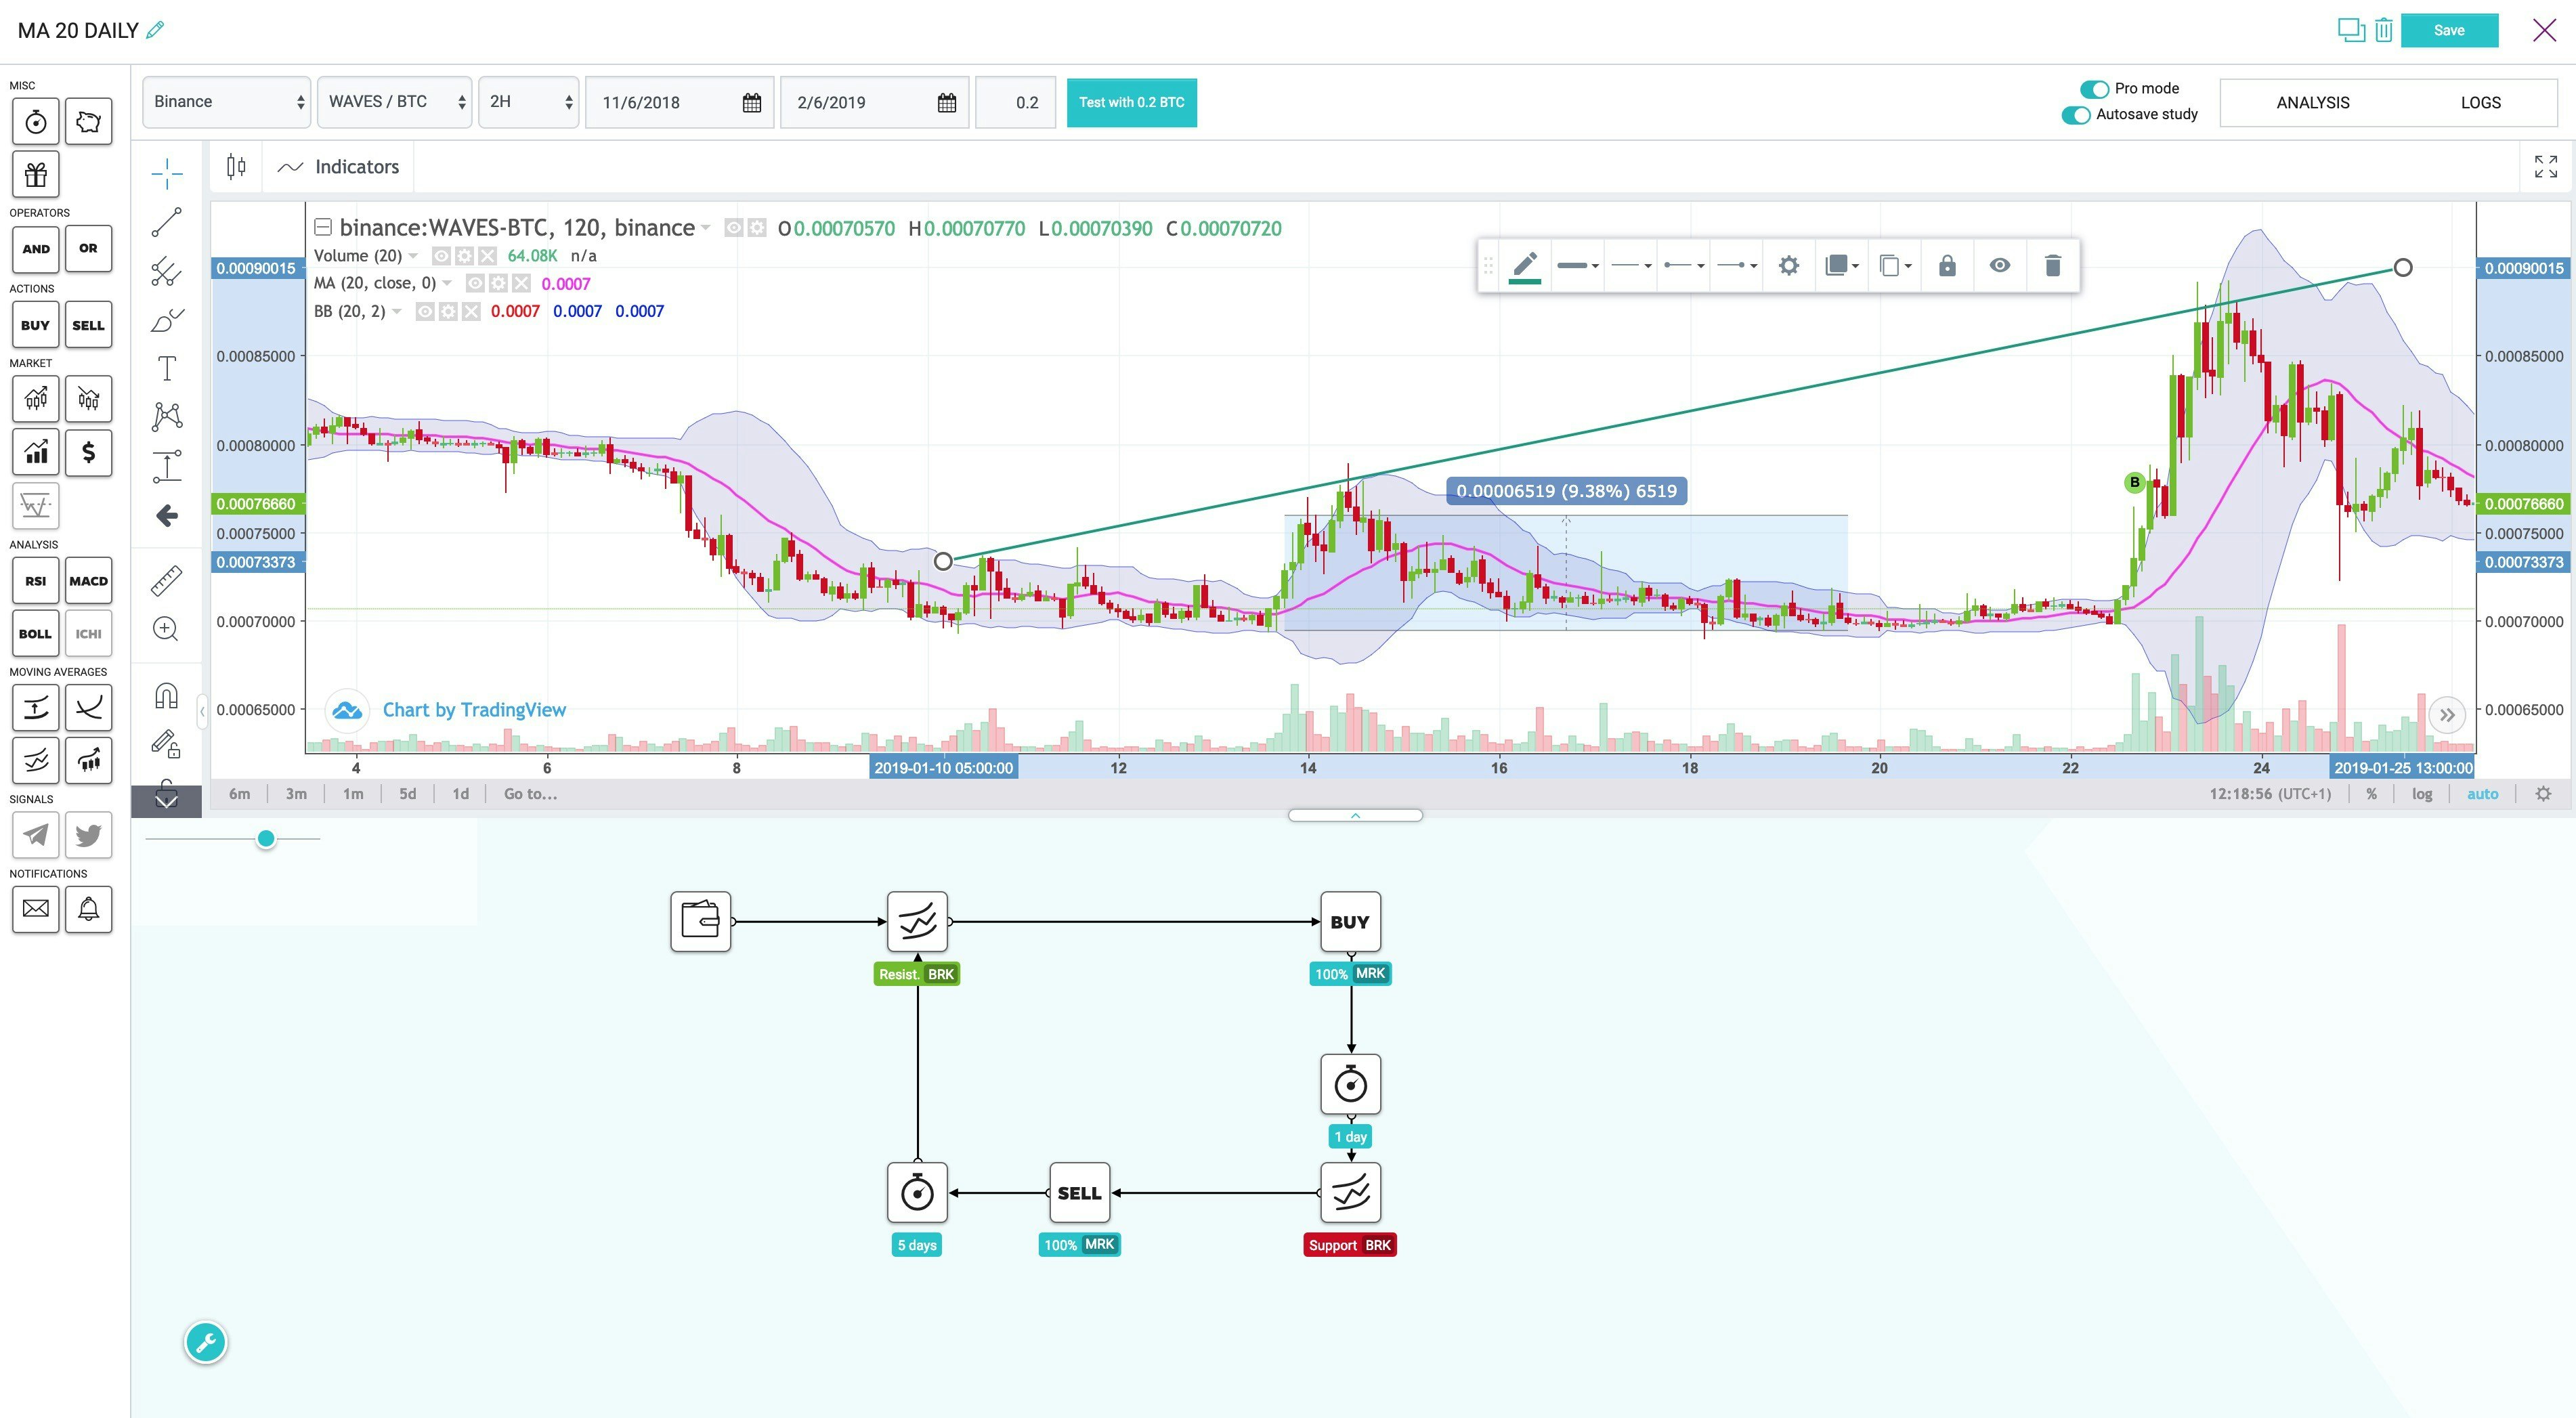The width and height of the screenshot is (2576, 1418).
Task: Open drawing settings via gear icon
Action: click(1789, 265)
